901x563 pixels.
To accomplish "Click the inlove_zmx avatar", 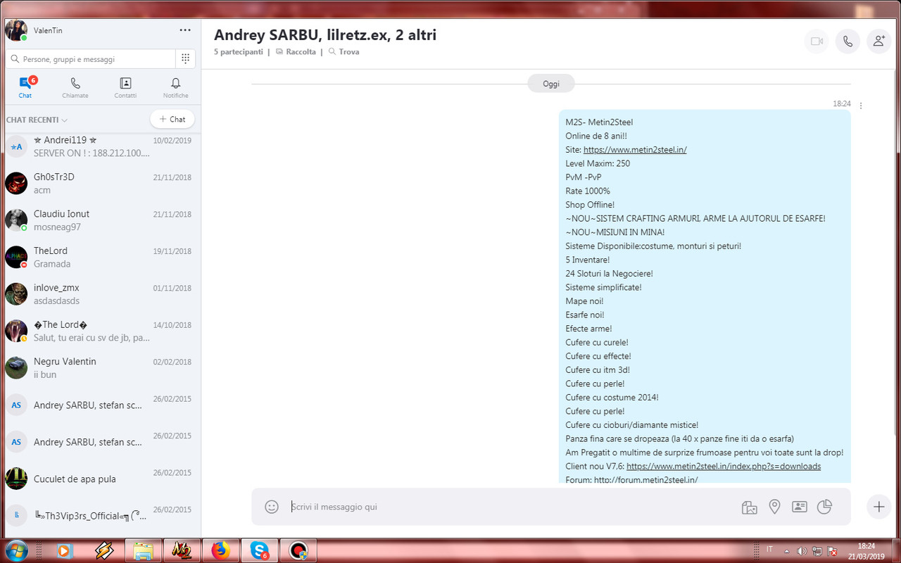I will 16,293.
